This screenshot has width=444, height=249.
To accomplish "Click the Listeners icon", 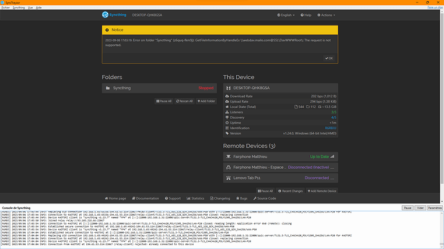I will click(227, 112).
